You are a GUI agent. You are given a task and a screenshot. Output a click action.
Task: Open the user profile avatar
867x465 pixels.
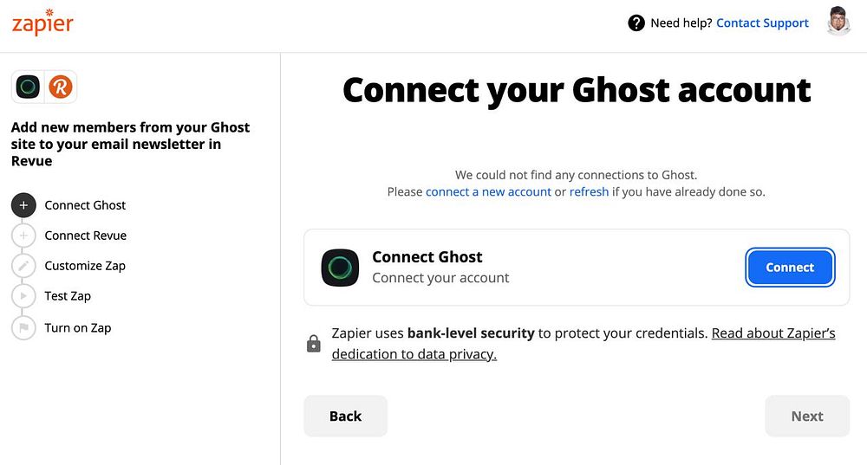pyautogui.click(x=838, y=22)
